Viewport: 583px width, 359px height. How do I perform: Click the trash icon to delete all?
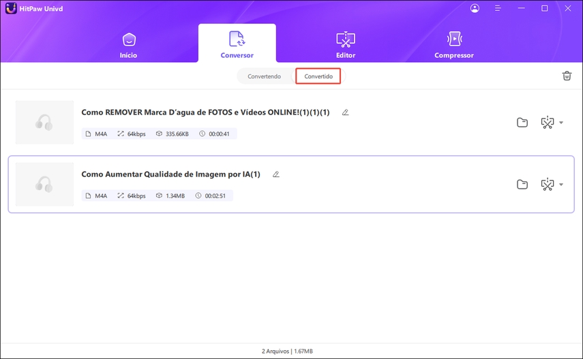pyautogui.click(x=567, y=76)
